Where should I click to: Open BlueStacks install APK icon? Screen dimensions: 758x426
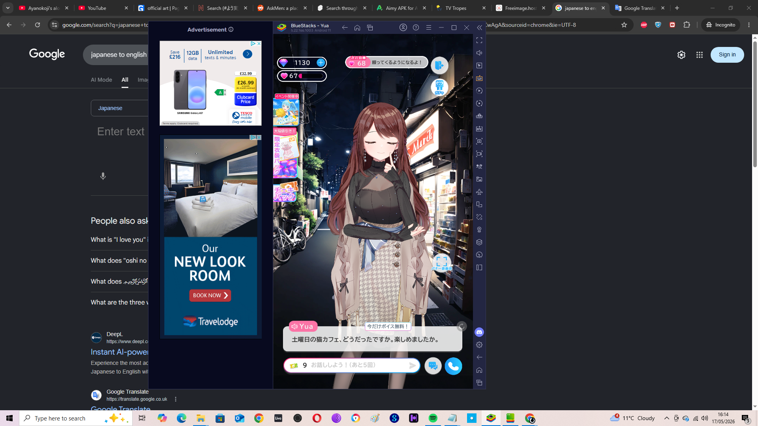479,129
